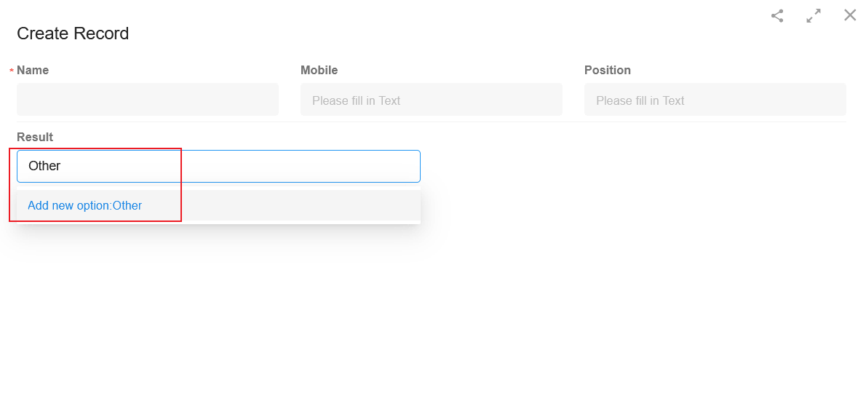Open the Result combo box containing "Other"
858x417 pixels.
(x=218, y=166)
